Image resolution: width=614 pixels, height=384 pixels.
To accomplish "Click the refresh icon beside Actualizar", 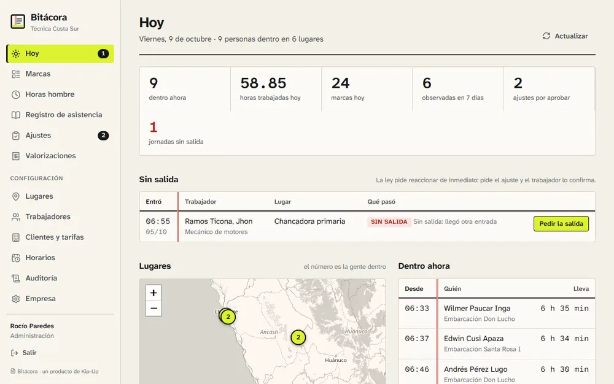I will coord(546,36).
